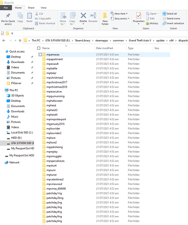
Task: Switch to the Share ribbon tab
Action: (31, 8)
